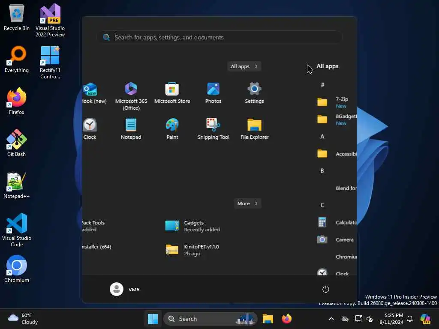Launch Photos app in Start menu
Image resolution: width=439 pixels, height=329 pixels.
[213, 93]
